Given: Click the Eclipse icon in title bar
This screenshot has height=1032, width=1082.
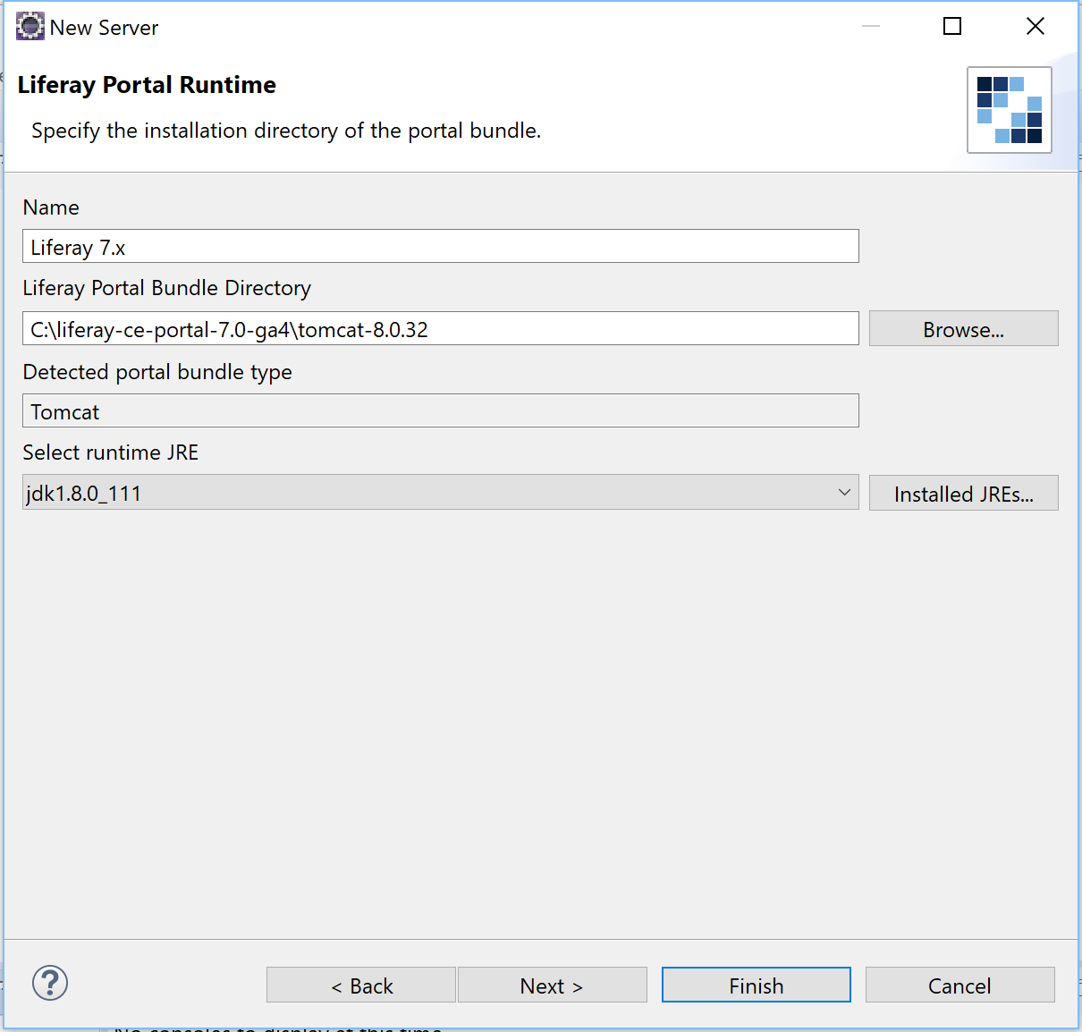Looking at the screenshot, I should [30, 27].
